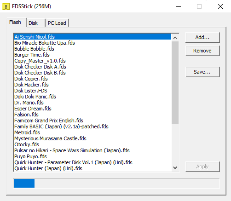The width and height of the screenshot is (231, 201).
Task: Select Mysterious Murasama Castle.fds
Action: pos(92,138)
